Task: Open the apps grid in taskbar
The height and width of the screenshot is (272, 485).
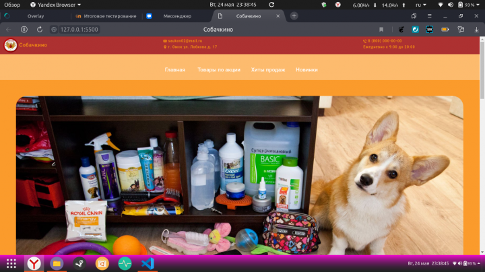Action: pyautogui.click(x=11, y=264)
